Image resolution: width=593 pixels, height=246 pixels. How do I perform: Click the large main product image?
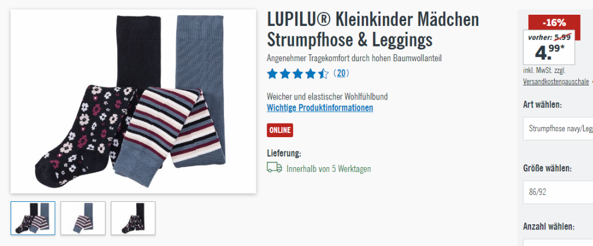coord(133,101)
